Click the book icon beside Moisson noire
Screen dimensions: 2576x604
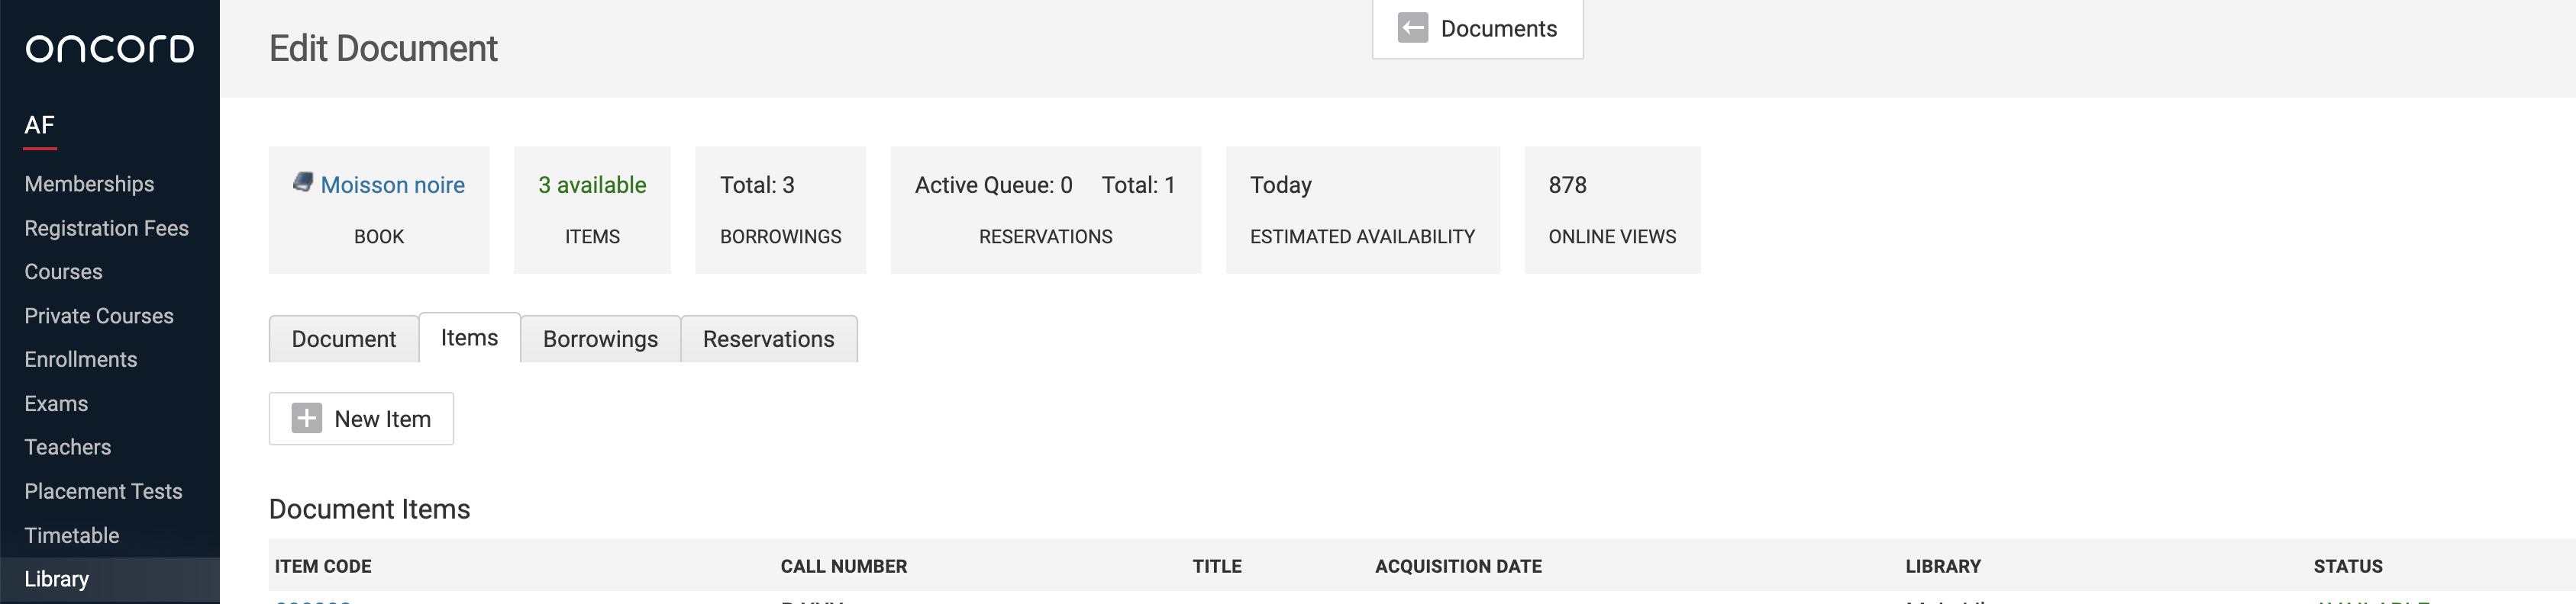coord(302,182)
